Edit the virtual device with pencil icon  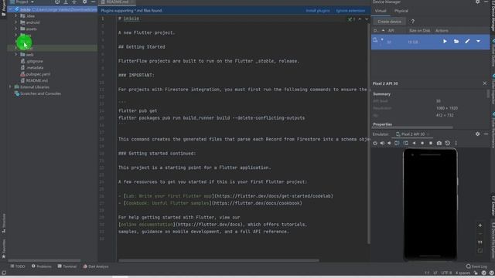pos(467,41)
